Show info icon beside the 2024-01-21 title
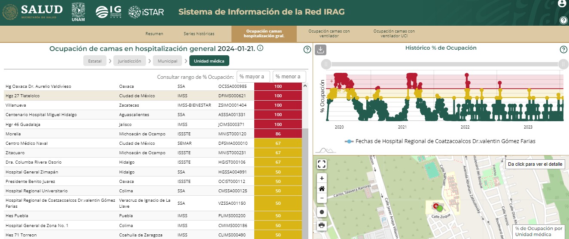The height and width of the screenshot is (239, 569). [260, 48]
